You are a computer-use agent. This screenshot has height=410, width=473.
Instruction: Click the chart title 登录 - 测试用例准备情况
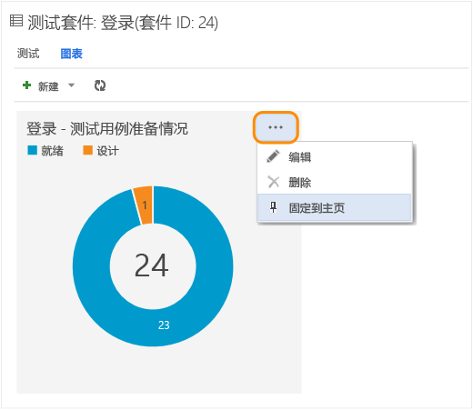(x=107, y=128)
